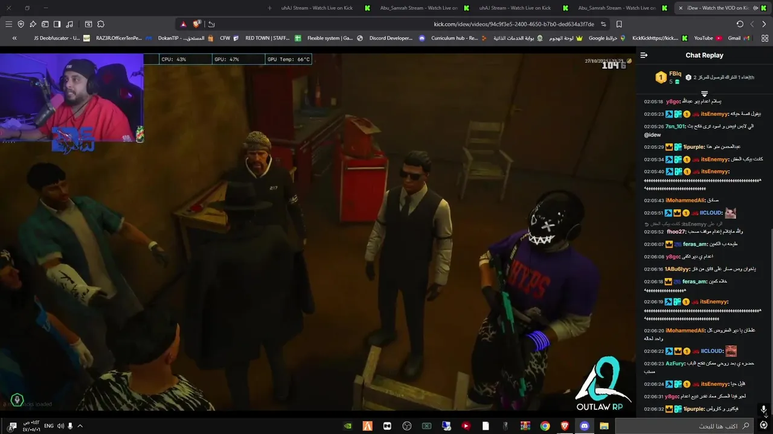Viewport: 773px width, 434px height.
Task: Click the Brave VPN shield icon in toolbar
Action: [x=21, y=24]
